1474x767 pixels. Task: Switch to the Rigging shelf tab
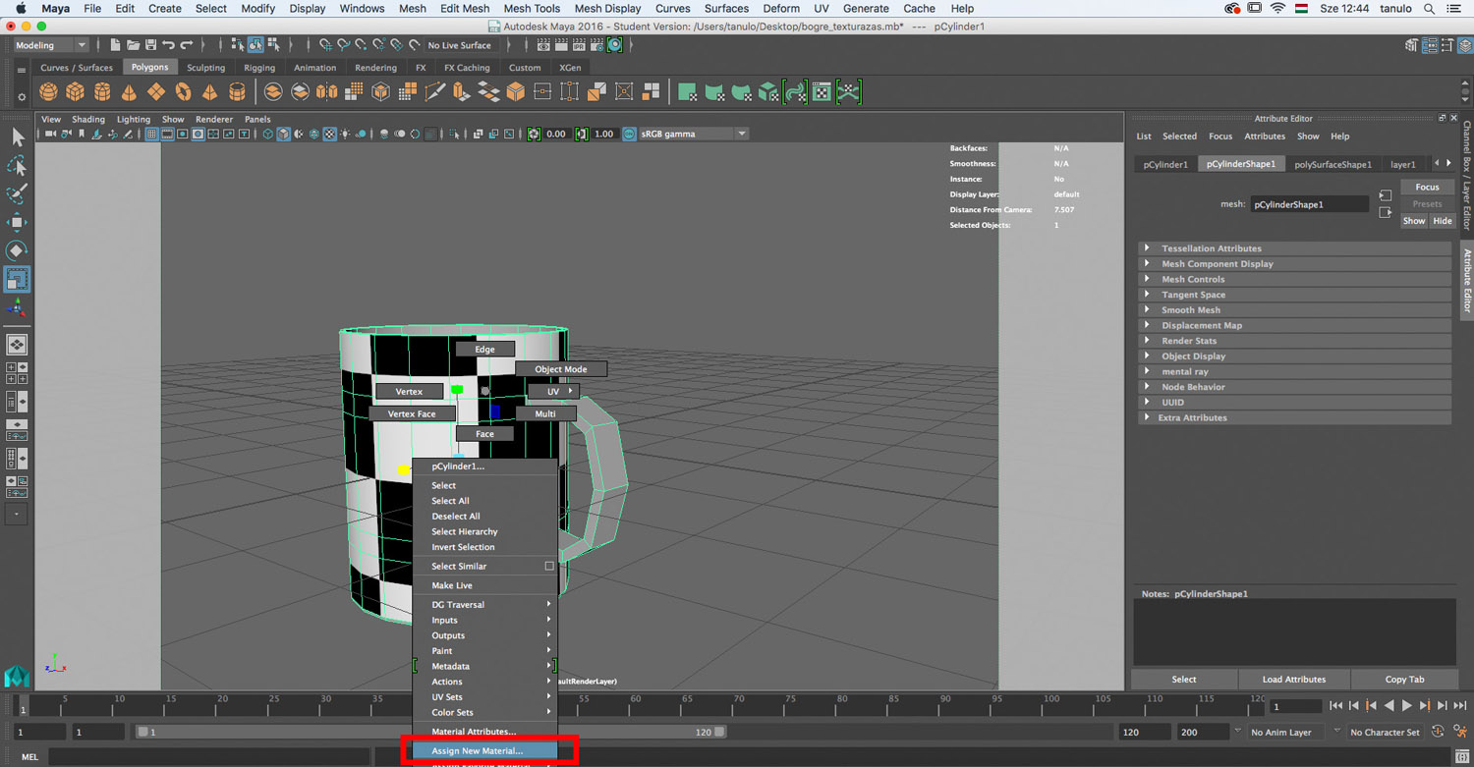pos(259,68)
